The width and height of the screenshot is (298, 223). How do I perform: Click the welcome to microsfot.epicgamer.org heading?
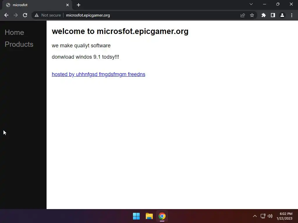click(120, 31)
